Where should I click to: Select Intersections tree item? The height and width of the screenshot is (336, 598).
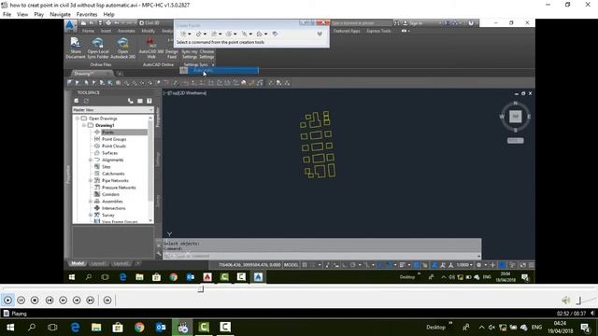pos(113,208)
